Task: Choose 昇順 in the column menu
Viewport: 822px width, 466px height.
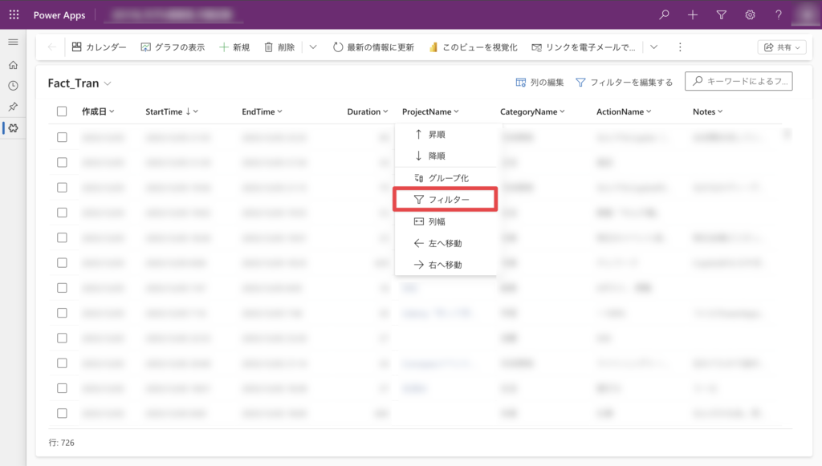Action: pos(437,134)
